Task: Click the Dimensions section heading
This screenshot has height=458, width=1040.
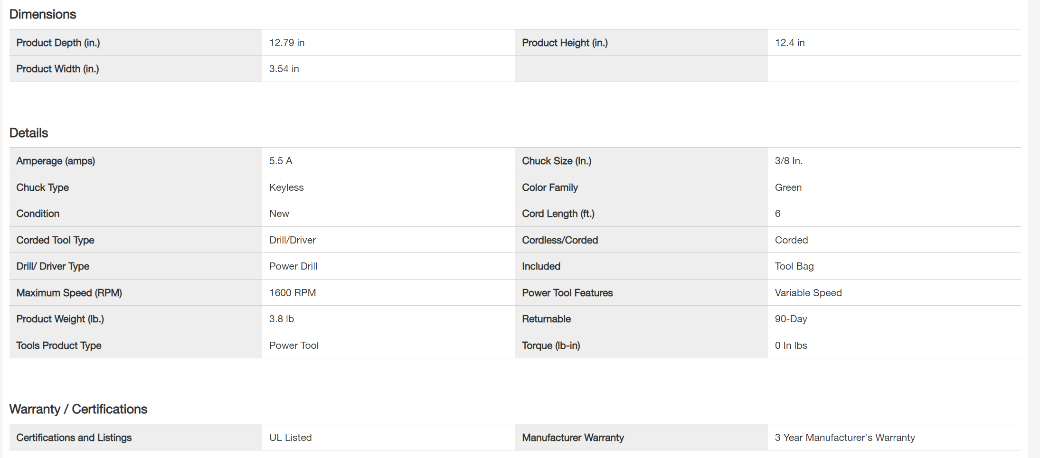Action: 43,14
